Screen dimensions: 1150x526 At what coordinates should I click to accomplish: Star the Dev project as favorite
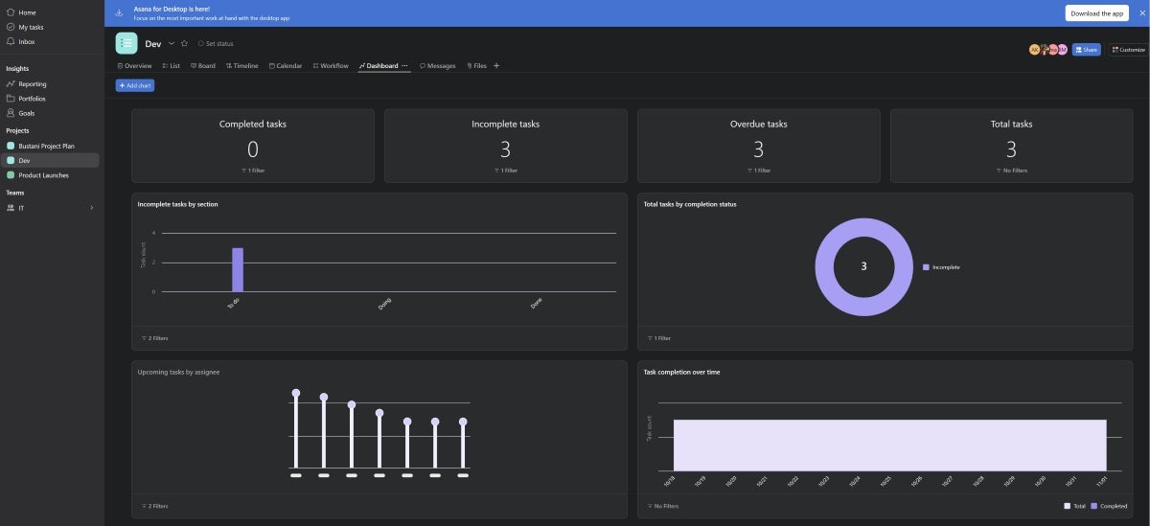click(x=184, y=43)
